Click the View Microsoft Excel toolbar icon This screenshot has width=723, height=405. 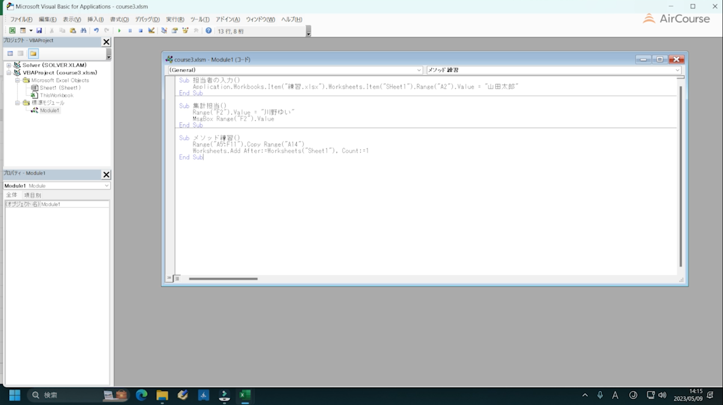pos(12,31)
